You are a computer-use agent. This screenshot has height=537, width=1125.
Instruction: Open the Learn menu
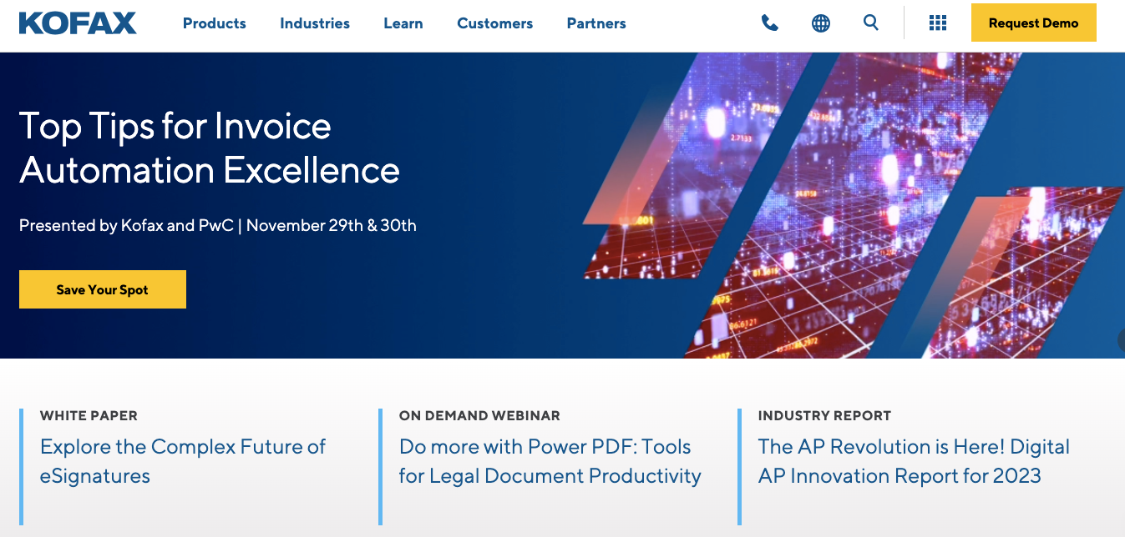403,23
